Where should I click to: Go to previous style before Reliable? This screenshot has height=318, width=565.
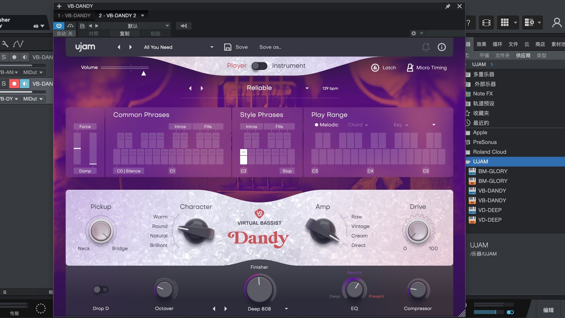click(x=190, y=88)
